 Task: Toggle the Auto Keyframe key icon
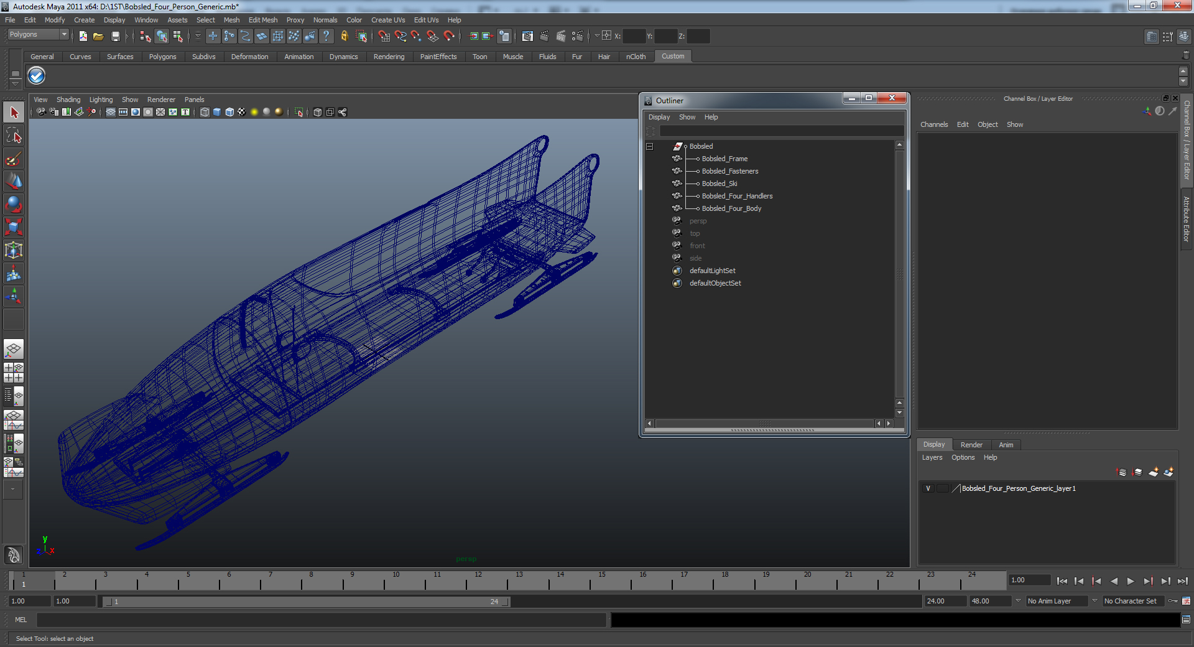click(x=1173, y=601)
